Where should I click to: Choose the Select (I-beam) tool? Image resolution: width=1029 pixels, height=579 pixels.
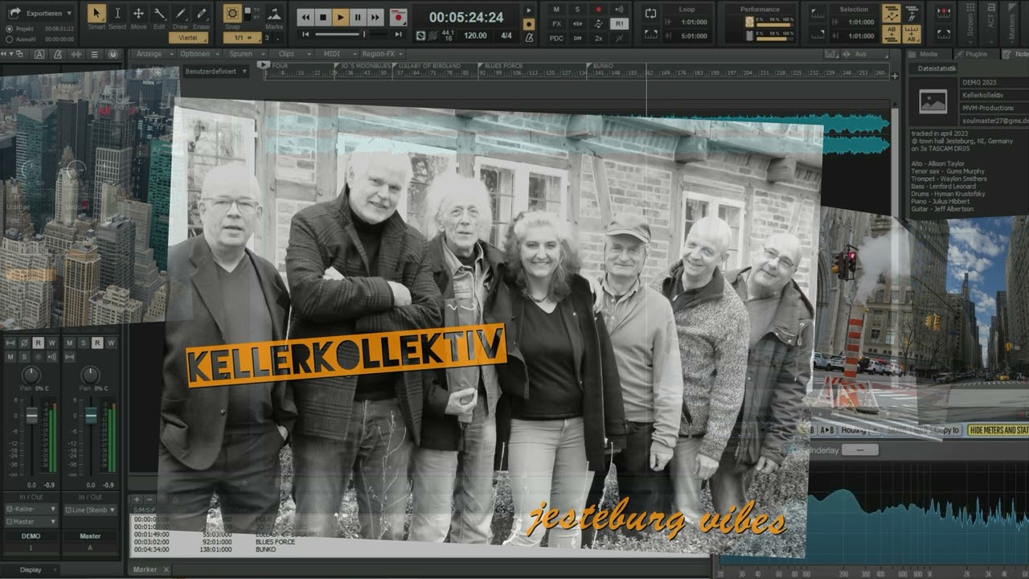tap(117, 14)
